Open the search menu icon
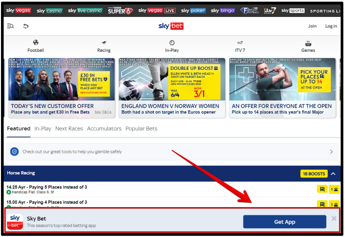345x237 pixels. point(10,26)
